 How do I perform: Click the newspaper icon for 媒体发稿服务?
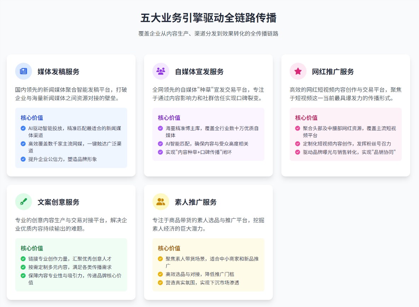(23, 71)
